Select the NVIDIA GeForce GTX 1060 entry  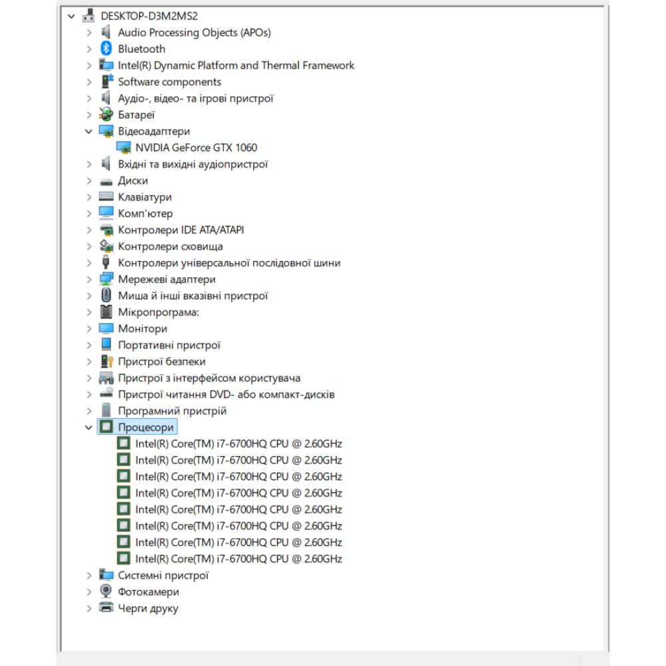[x=196, y=148]
